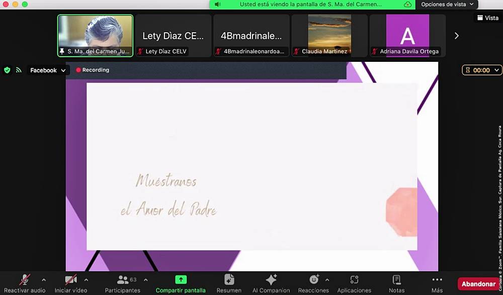Minimize the window with the yellow button
This screenshot has height=295, width=503.
15,4
